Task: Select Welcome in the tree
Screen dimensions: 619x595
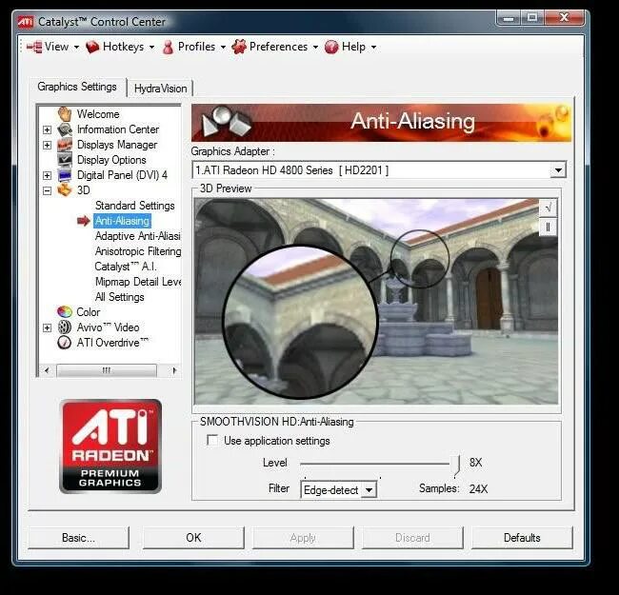Action: [x=98, y=114]
